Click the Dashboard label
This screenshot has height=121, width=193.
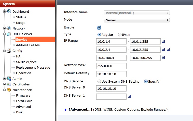[x=21, y=11]
